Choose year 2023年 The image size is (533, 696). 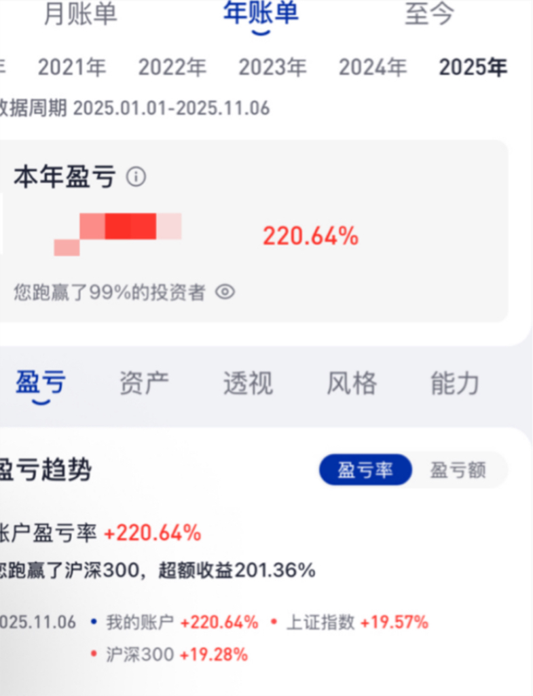point(272,67)
